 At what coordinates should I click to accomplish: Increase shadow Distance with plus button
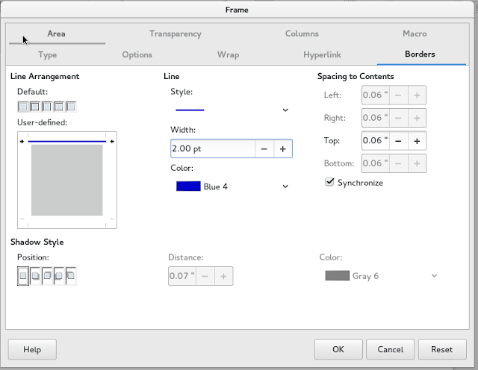(x=223, y=276)
